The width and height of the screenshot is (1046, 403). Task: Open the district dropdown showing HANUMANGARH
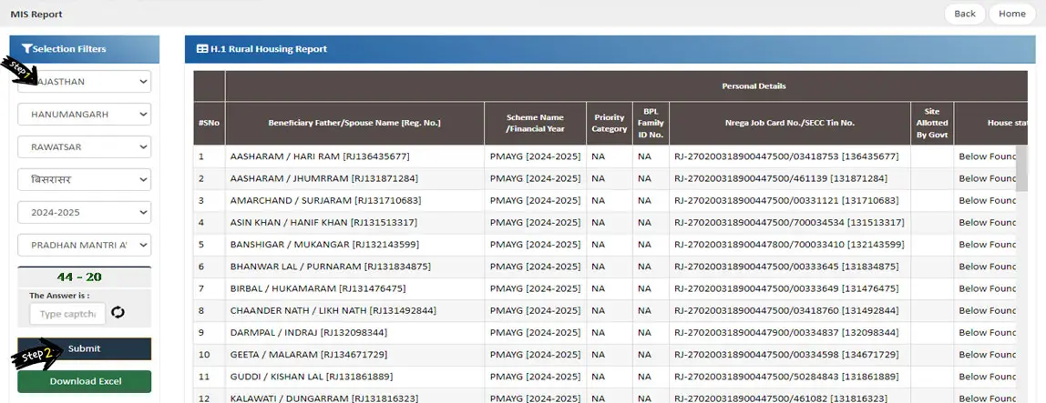[84, 115]
